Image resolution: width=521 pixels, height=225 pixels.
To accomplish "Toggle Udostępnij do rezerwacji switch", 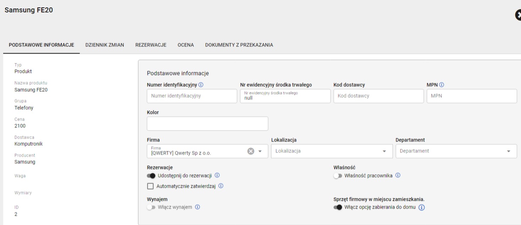I will [x=151, y=176].
